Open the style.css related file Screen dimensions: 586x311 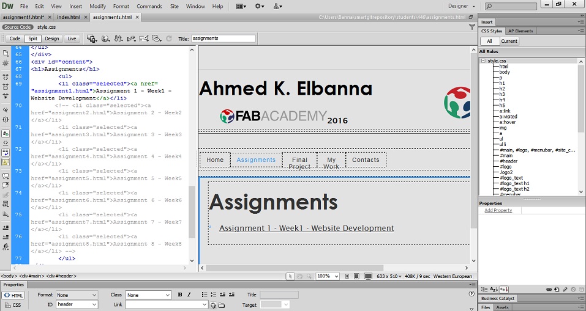tap(47, 27)
